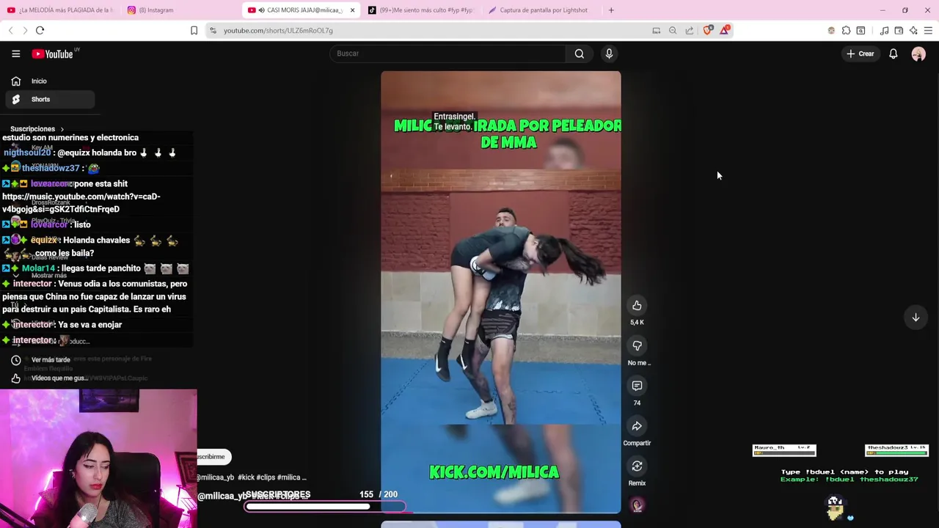939x528 pixels.
Task: Go forward in browser history
Action: [25, 30]
